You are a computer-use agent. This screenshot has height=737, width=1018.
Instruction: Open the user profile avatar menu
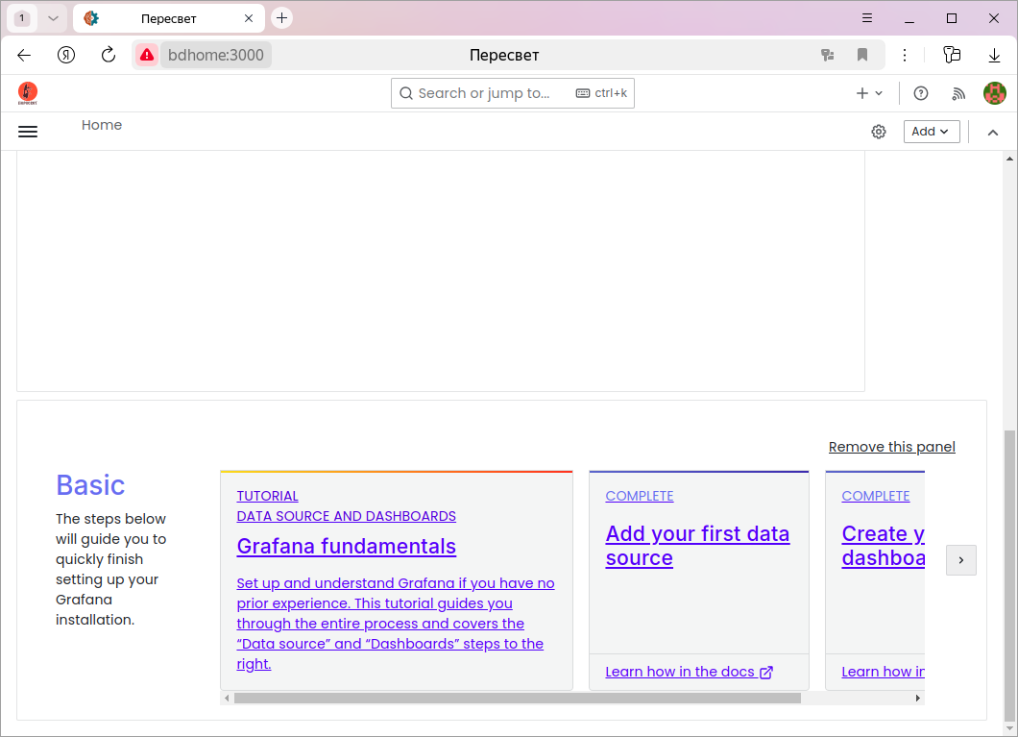pyautogui.click(x=995, y=93)
